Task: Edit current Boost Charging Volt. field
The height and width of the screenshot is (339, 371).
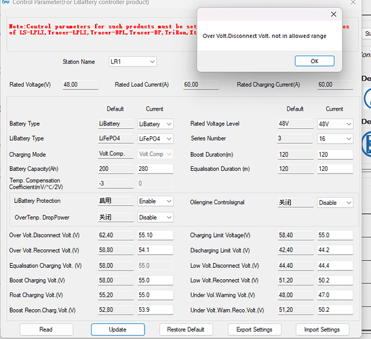Action: point(155,281)
